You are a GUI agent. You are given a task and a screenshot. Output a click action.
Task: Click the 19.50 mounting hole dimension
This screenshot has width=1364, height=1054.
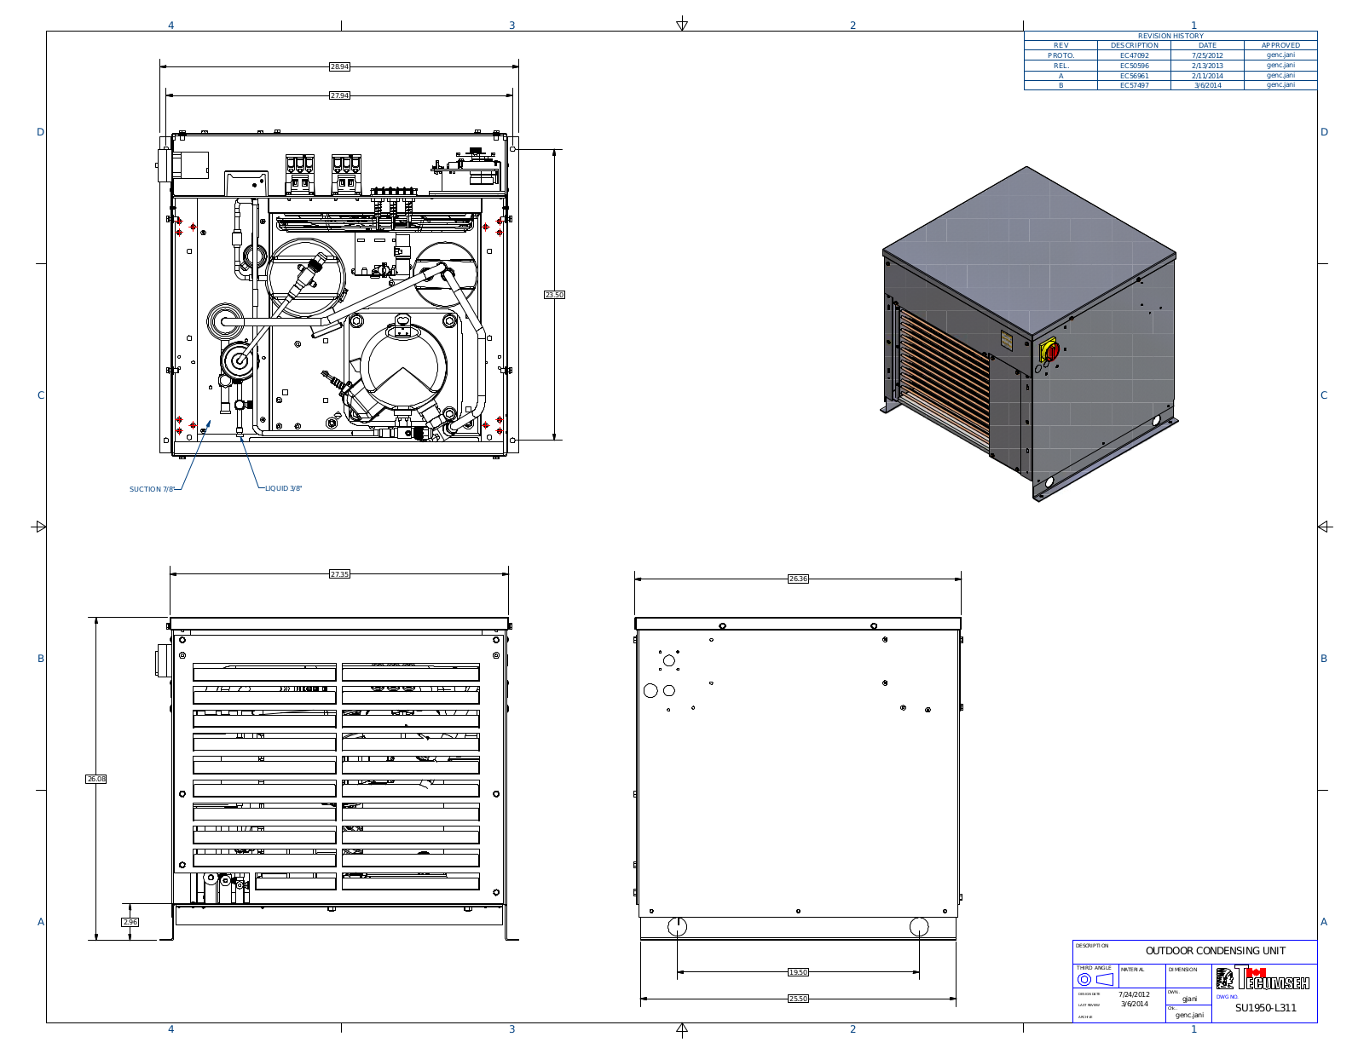(x=798, y=972)
